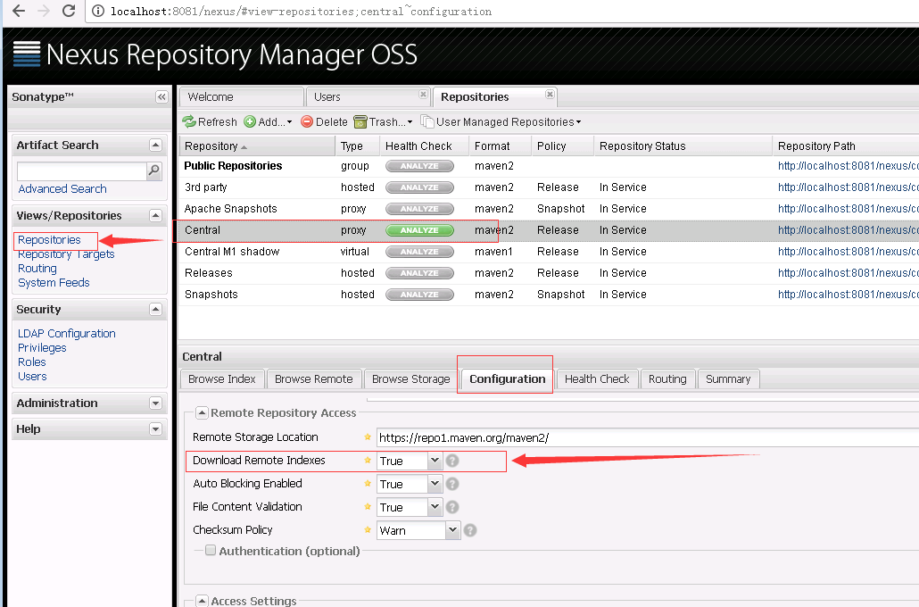The width and height of the screenshot is (919, 607).
Task: Collapse the Artifact Search panel
Action: click(155, 145)
